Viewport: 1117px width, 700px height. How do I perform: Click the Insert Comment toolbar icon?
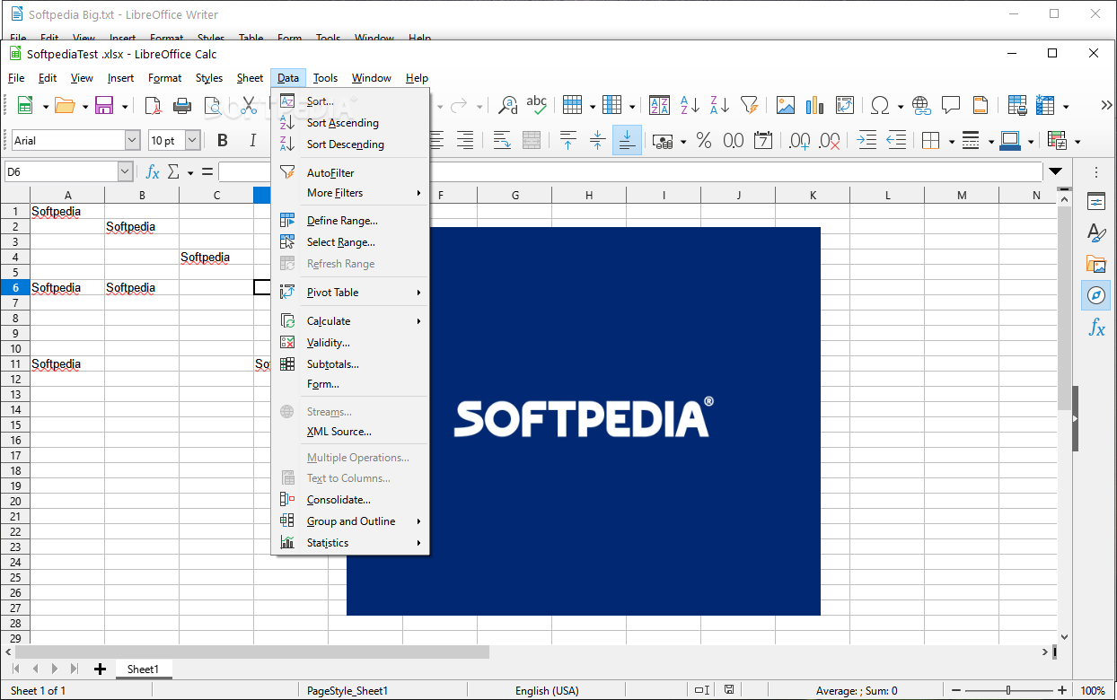(x=951, y=106)
